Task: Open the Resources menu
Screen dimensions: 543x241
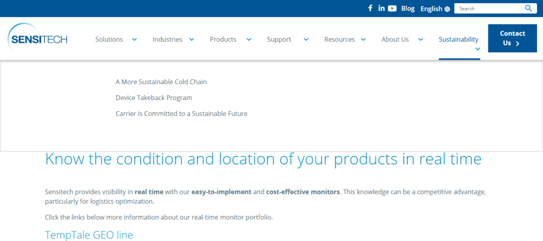Action: (339, 39)
